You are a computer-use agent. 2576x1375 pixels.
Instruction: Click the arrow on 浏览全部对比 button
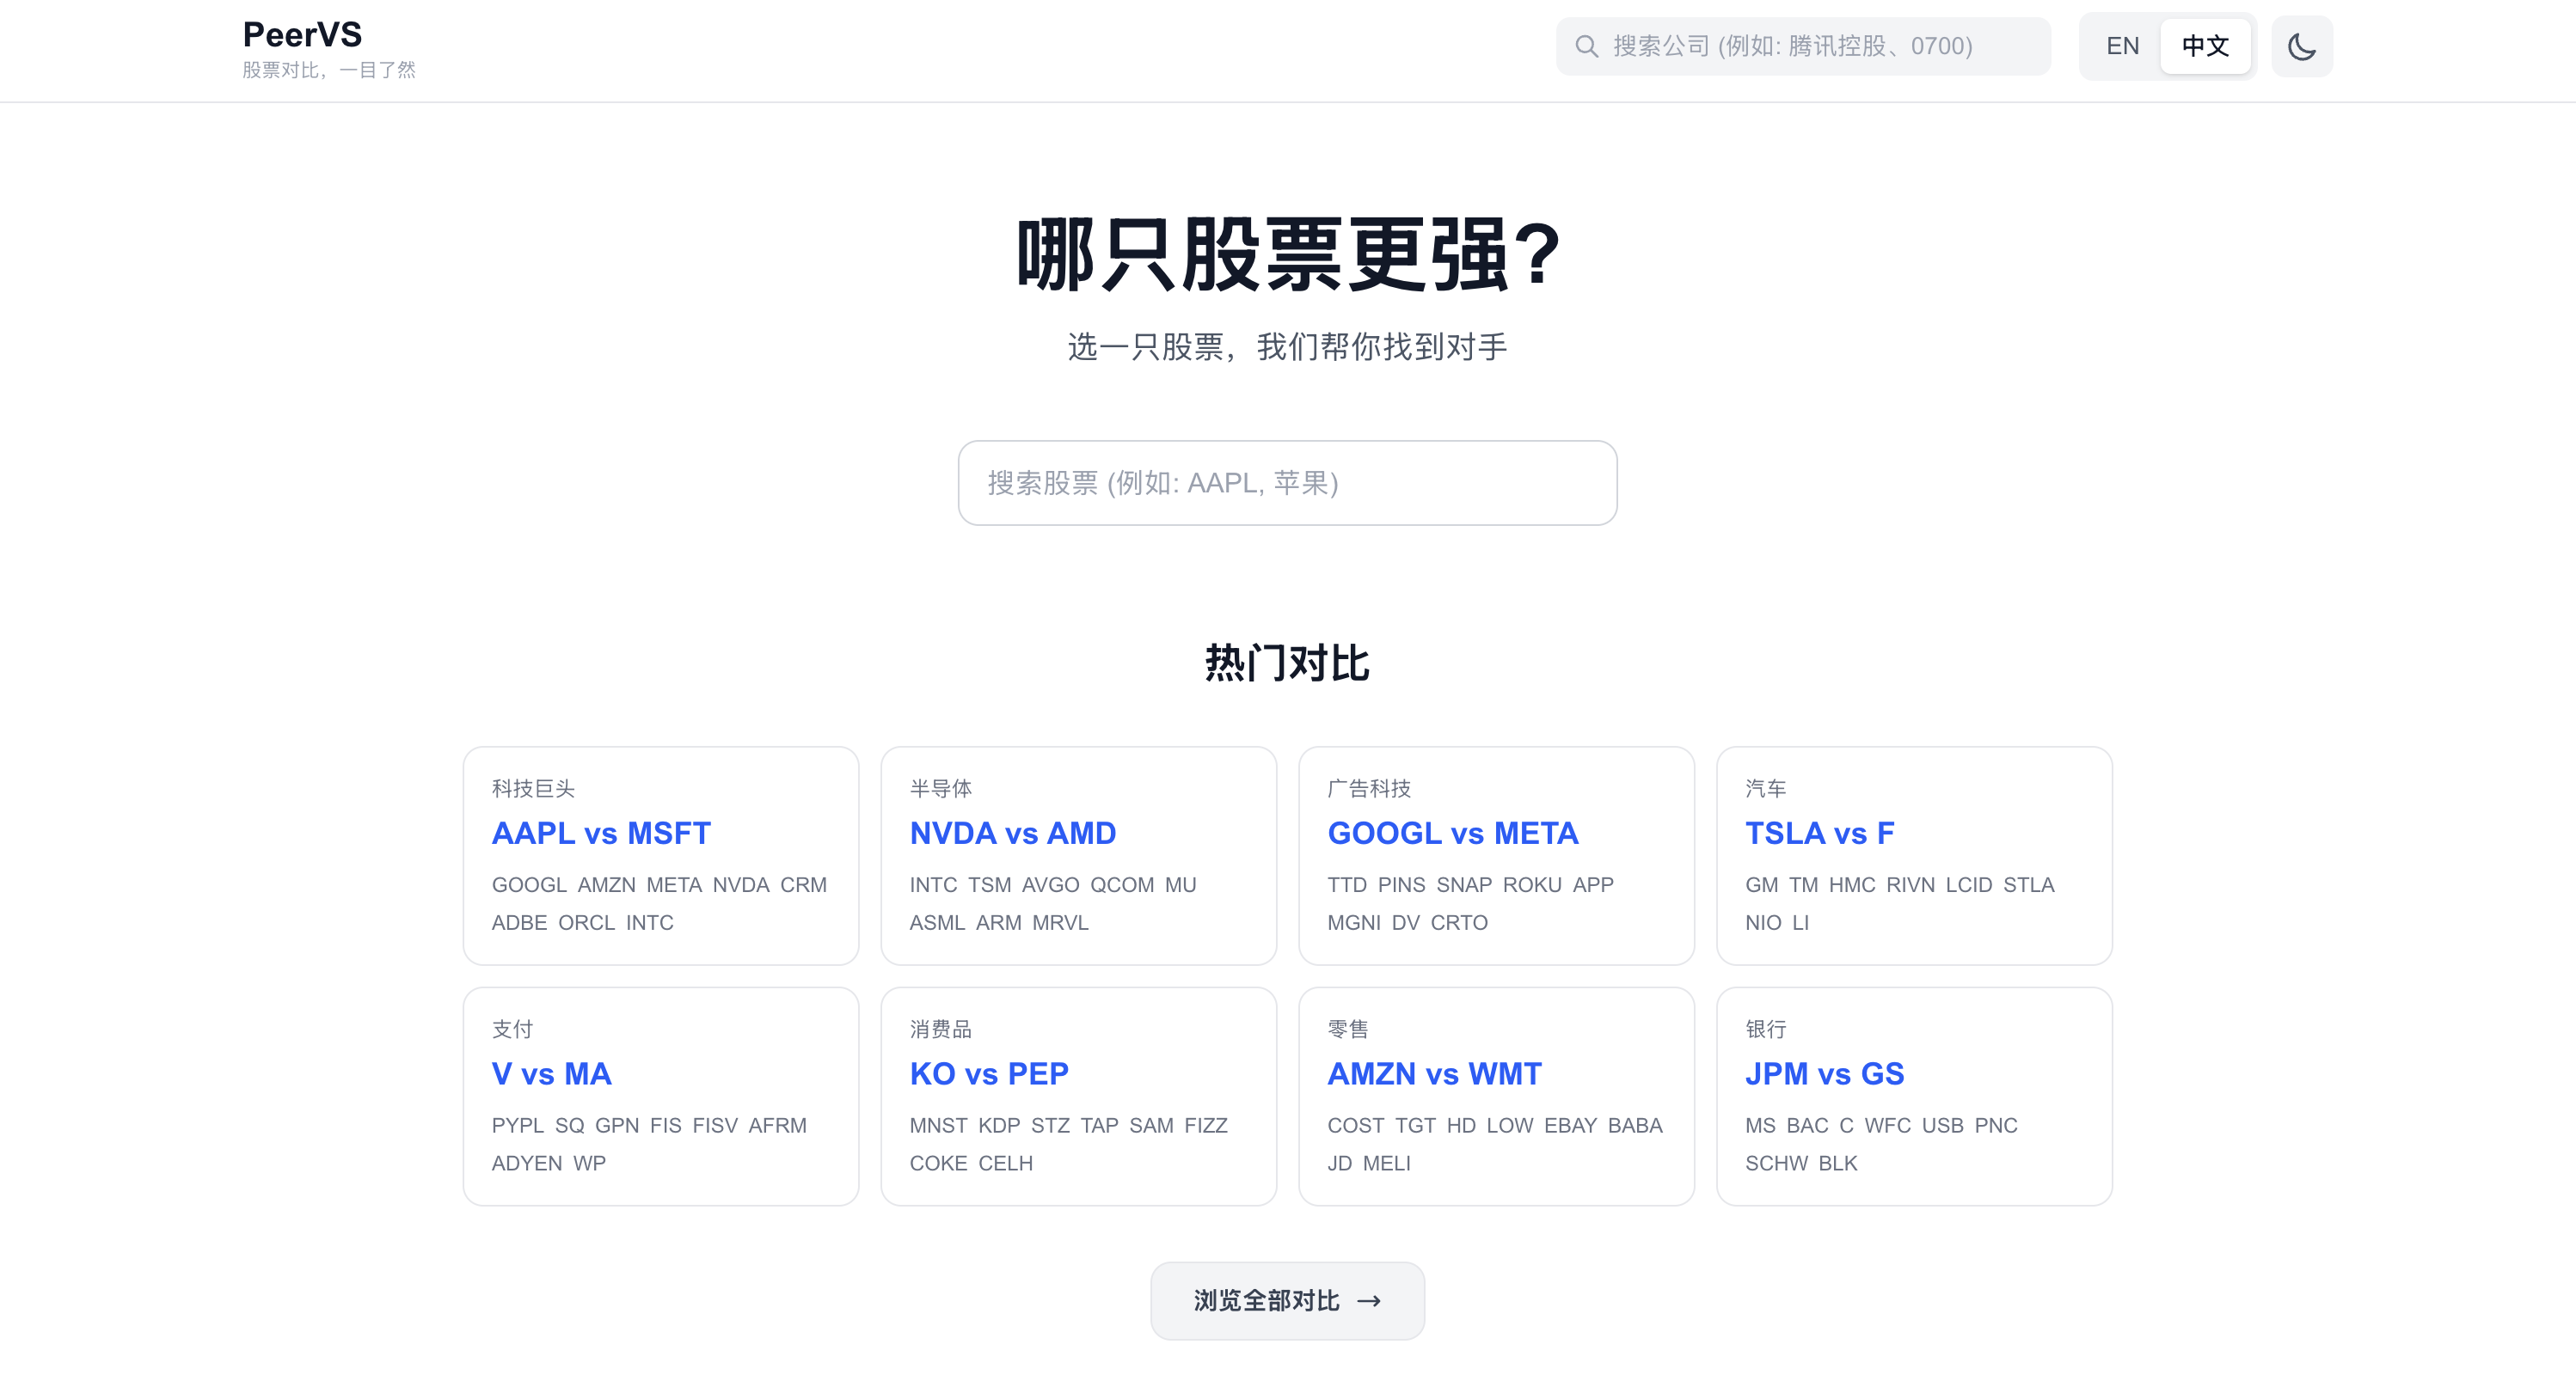coord(1369,1300)
